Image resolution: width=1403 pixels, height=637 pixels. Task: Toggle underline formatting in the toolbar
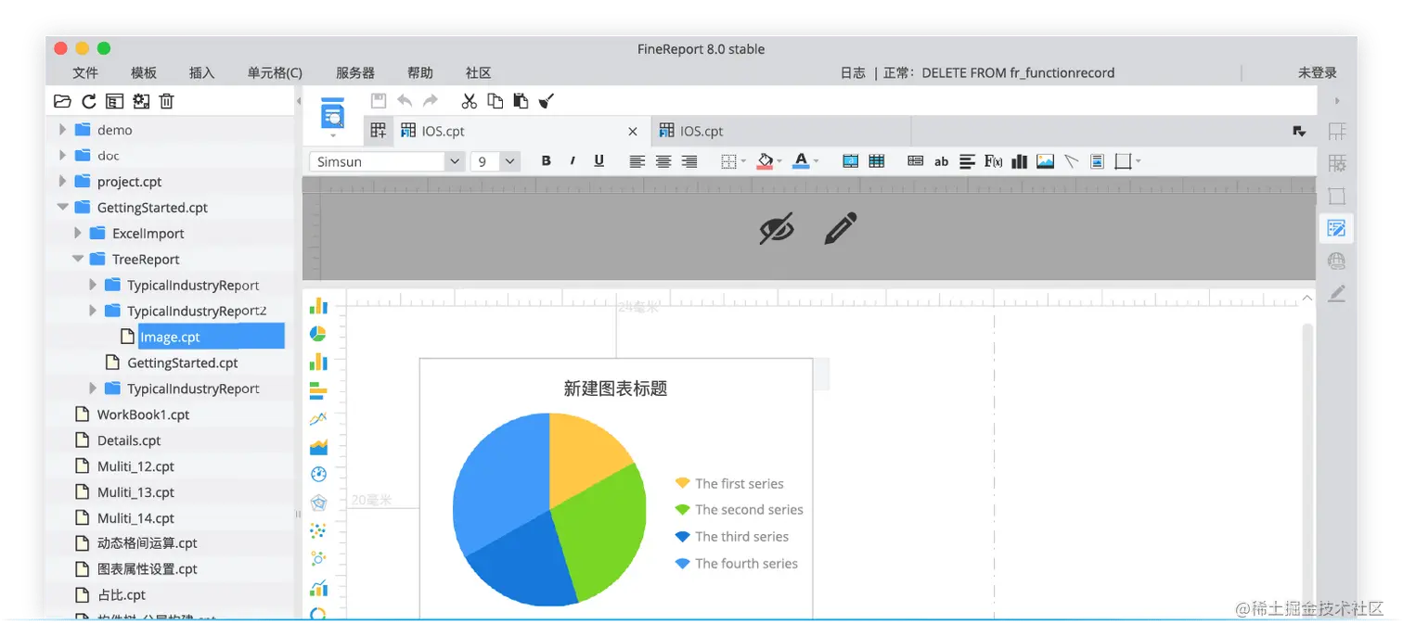click(x=599, y=160)
